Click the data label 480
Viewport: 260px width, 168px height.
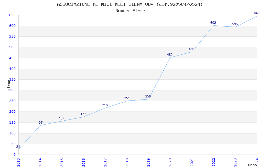tap(191, 49)
